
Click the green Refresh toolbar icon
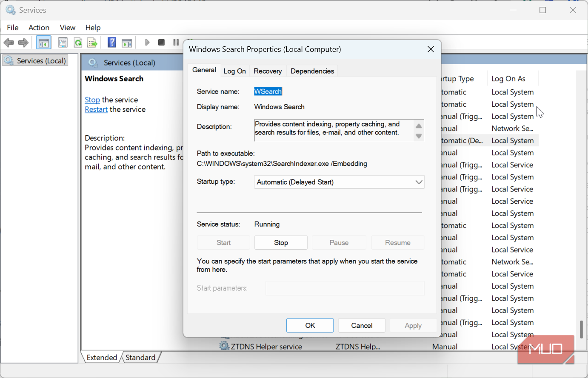coord(78,43)
